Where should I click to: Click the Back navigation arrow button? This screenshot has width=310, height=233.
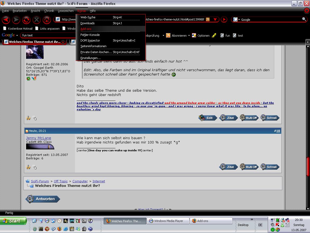(x=6, y=20)
